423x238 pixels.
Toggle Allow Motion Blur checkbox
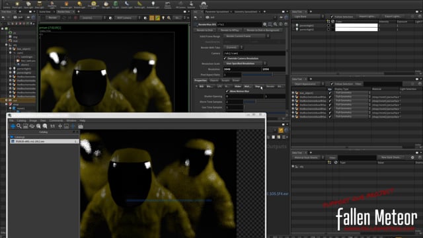point(227,91)
